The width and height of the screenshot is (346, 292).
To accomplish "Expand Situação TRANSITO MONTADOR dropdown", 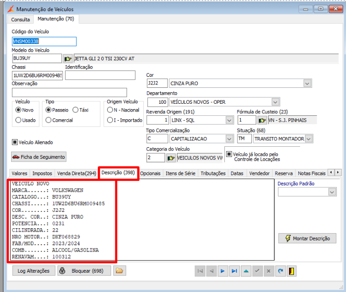I will tap(309, 139).
